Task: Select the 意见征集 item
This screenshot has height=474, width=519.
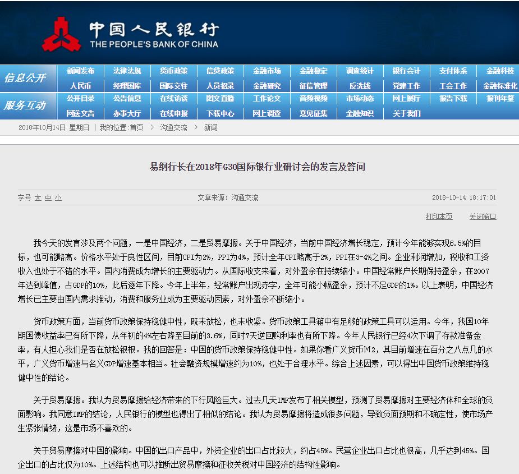Action: point(314,113)
